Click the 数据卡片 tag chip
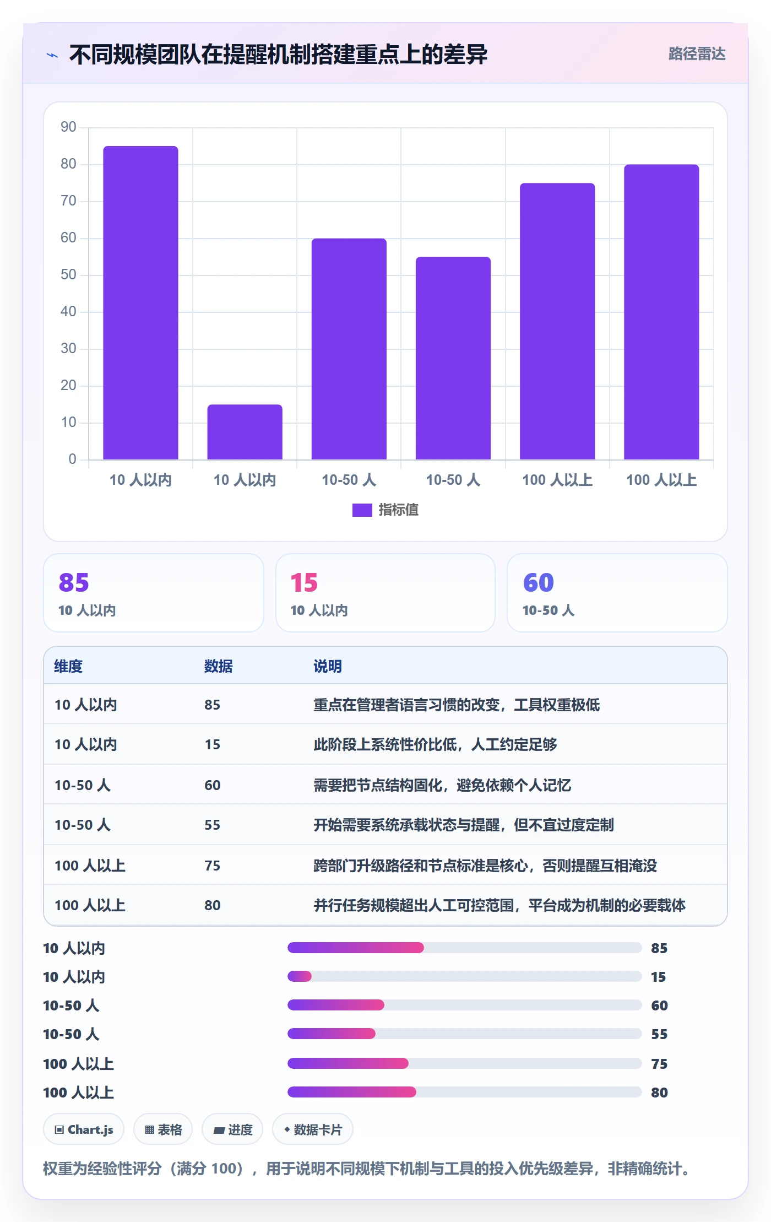Screen dimensions: 771x1222 pyautogui.click(x=313, y=1129)
